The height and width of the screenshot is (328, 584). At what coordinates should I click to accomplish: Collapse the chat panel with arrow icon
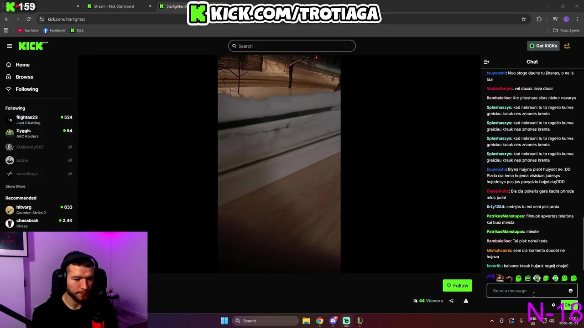[x=486, y=61]
